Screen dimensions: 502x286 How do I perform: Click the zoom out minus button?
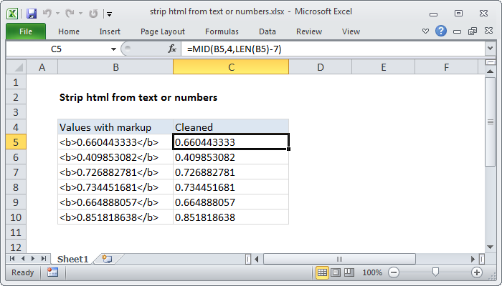394,272
